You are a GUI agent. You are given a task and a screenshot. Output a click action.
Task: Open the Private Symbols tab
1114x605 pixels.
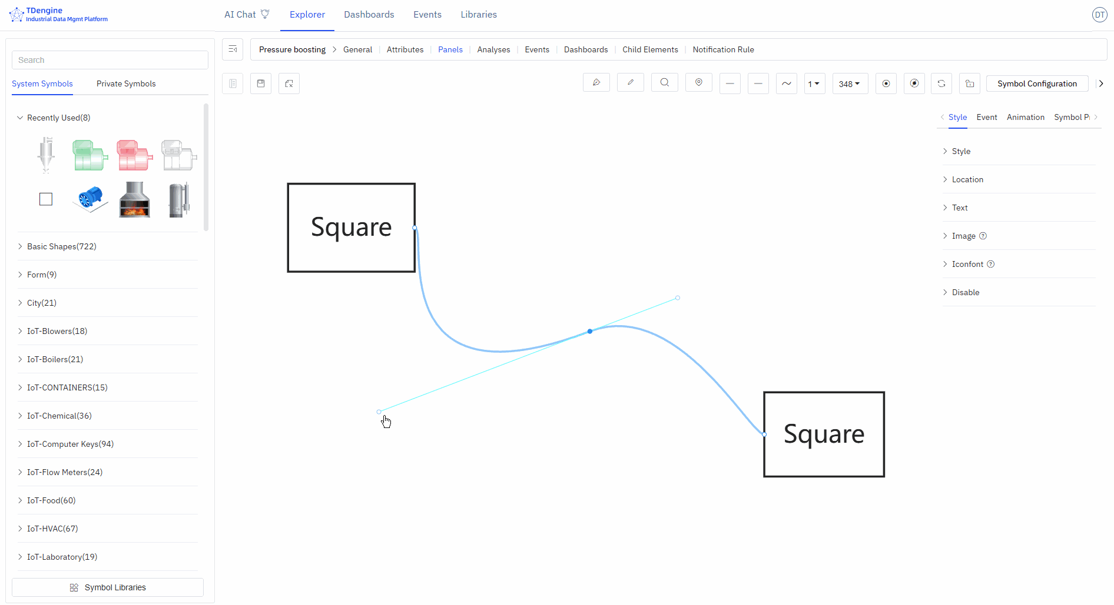[x=126, y=83]
